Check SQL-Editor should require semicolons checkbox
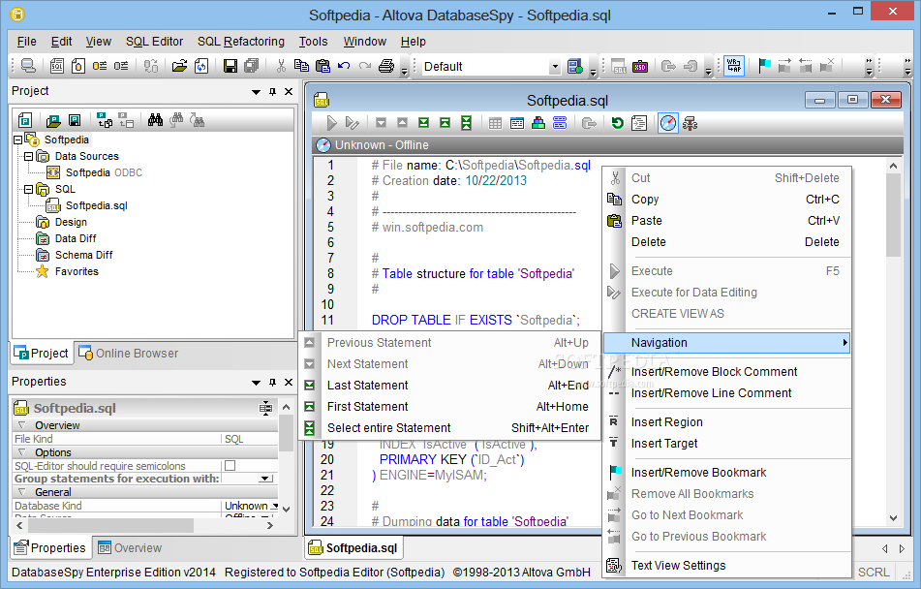 pyautogui.click(x=230, y=466)
